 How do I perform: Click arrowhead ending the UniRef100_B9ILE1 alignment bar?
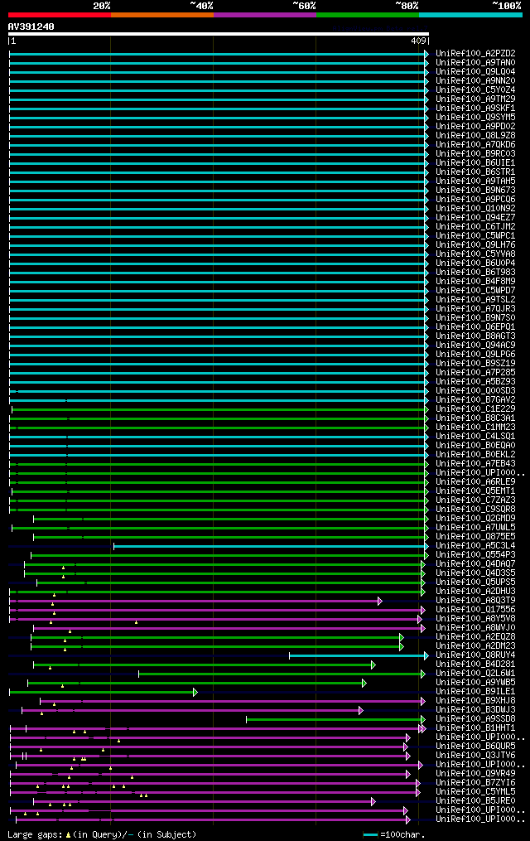(195, 693)
